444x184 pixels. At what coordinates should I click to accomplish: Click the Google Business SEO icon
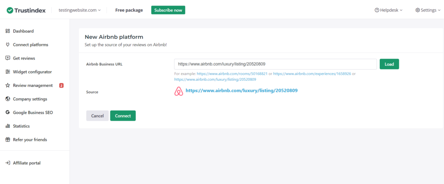pyautogui.click(x=8, y=112)
